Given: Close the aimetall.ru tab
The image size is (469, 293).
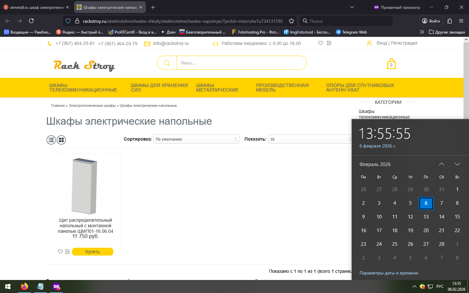Looking at the screenshot, I should tap(67, 7).
